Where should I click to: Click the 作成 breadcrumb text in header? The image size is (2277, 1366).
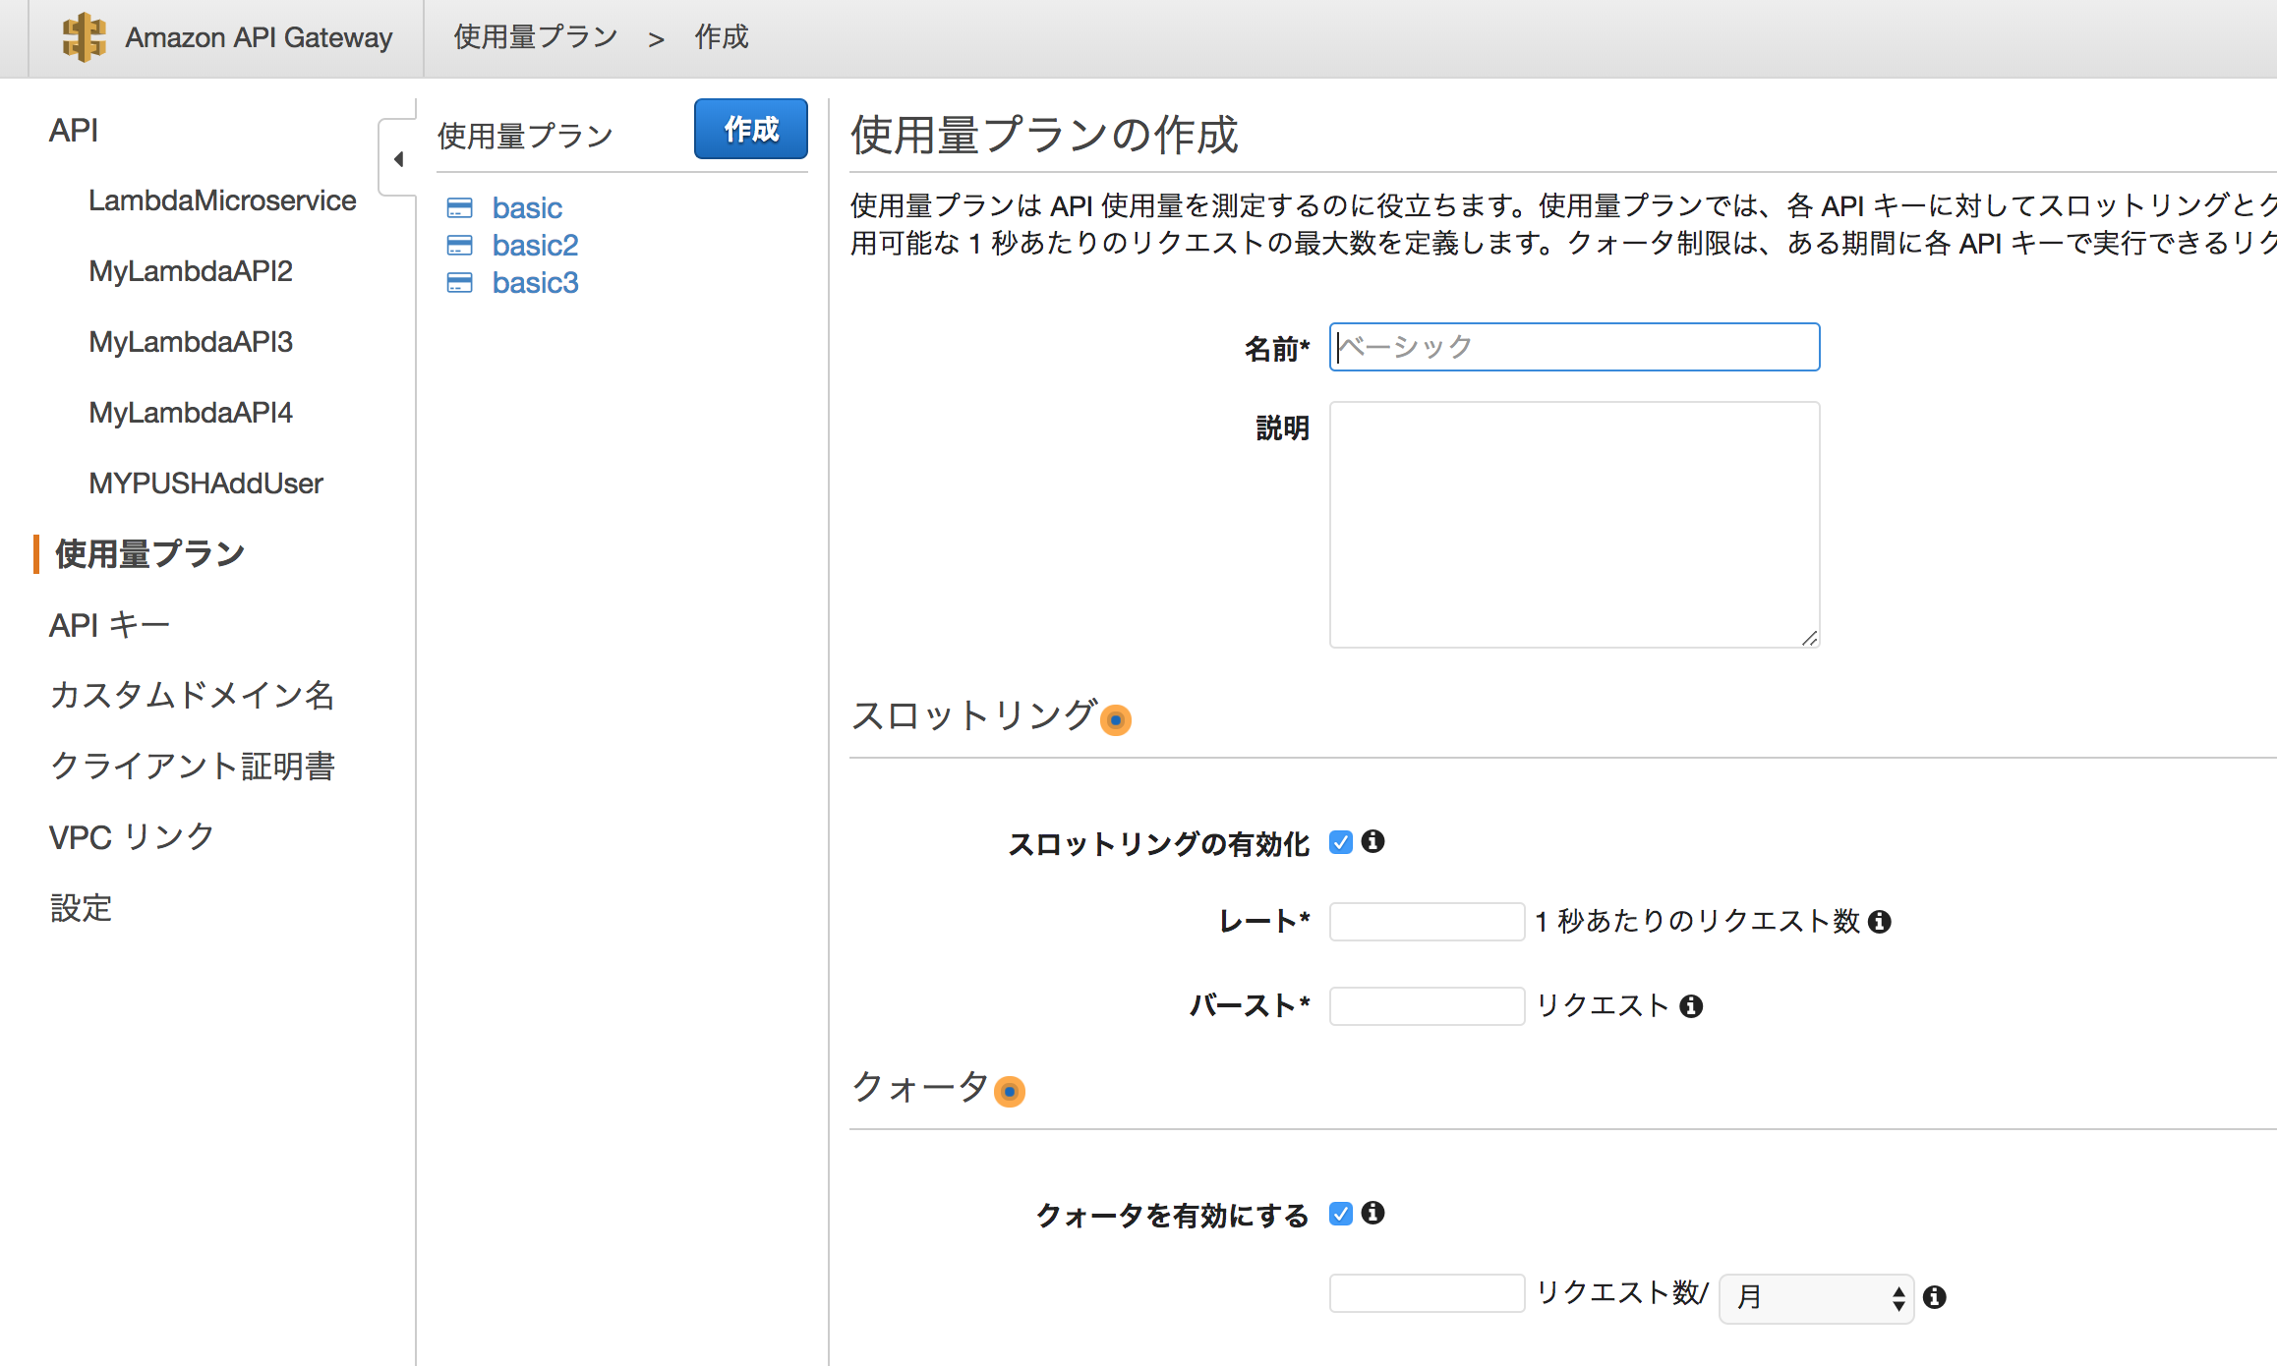click(722, 37)
